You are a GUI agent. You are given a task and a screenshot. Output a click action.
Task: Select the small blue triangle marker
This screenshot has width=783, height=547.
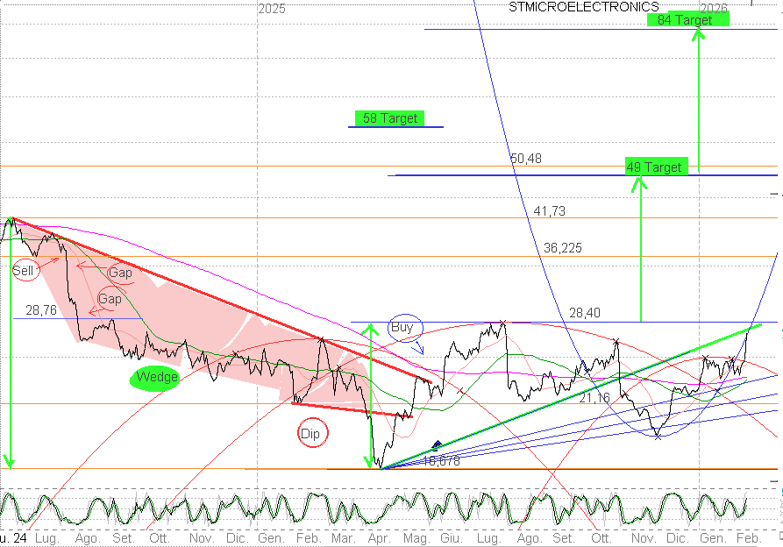[438, 445]
